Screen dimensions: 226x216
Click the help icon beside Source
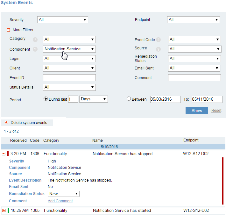pos(158,49)
